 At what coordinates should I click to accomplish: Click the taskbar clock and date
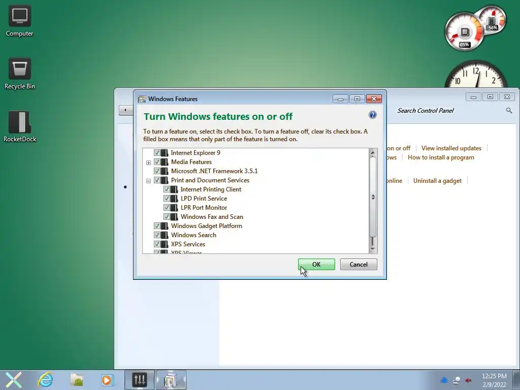[x=494, y=380]
